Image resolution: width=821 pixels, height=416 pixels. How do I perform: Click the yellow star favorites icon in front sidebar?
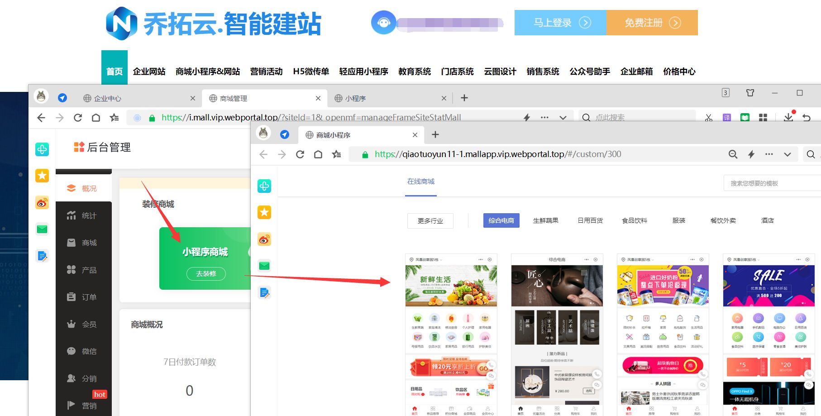click(264, 212)
